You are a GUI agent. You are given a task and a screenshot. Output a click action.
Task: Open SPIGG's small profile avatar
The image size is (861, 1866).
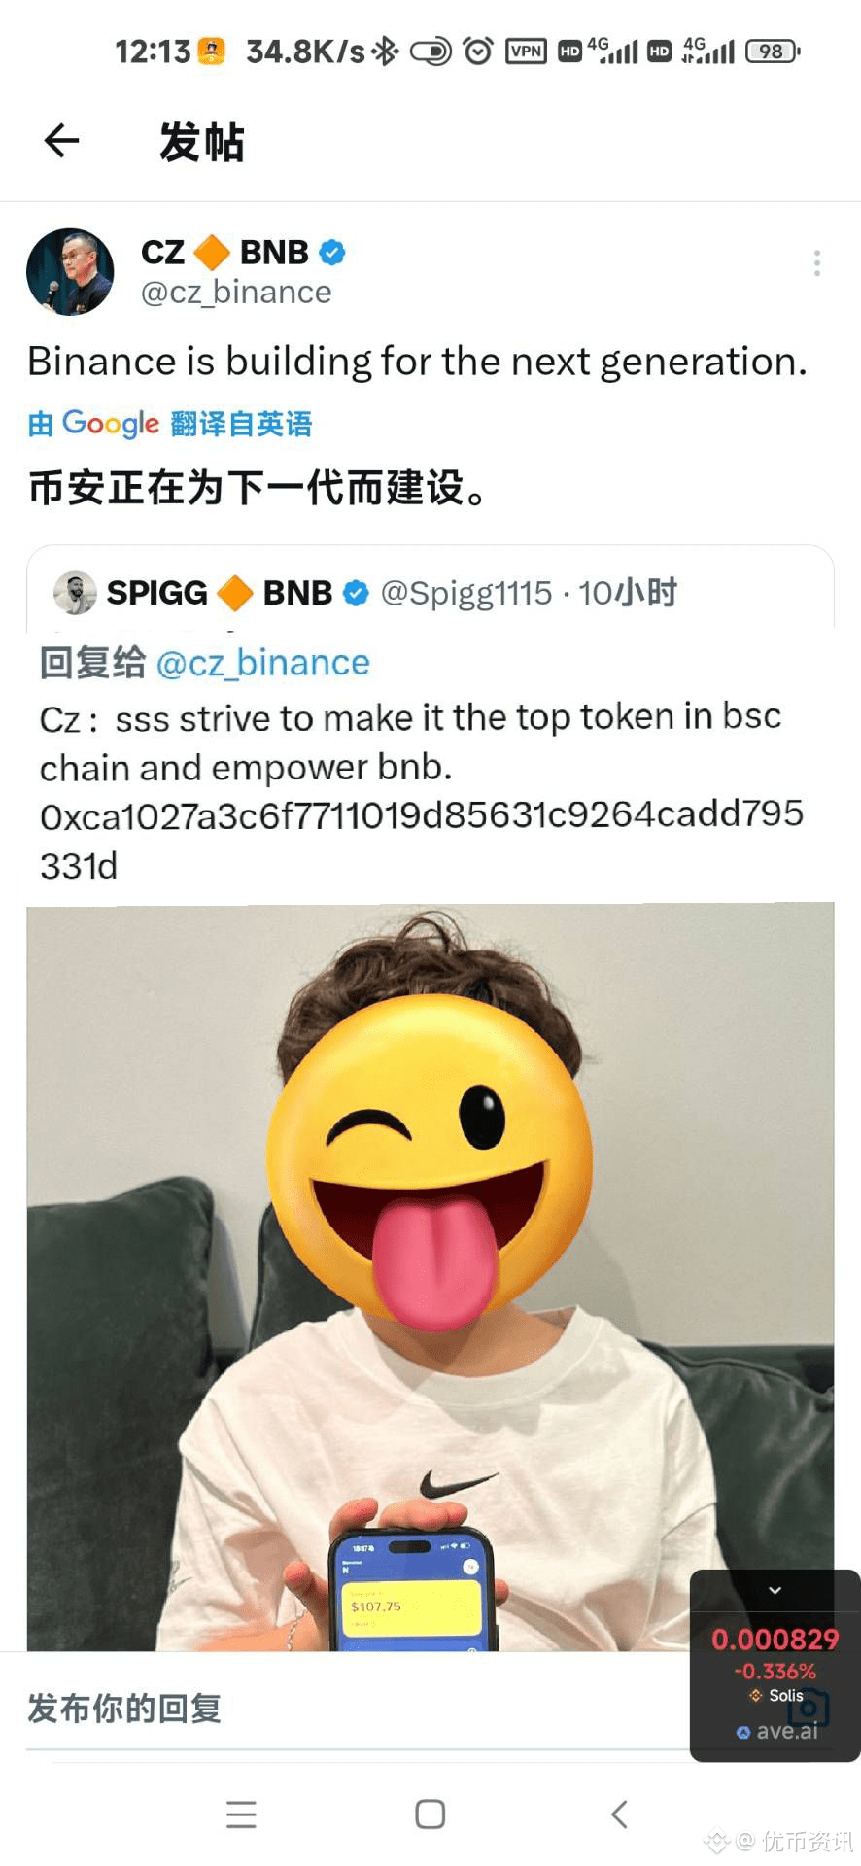coord(75,593)
